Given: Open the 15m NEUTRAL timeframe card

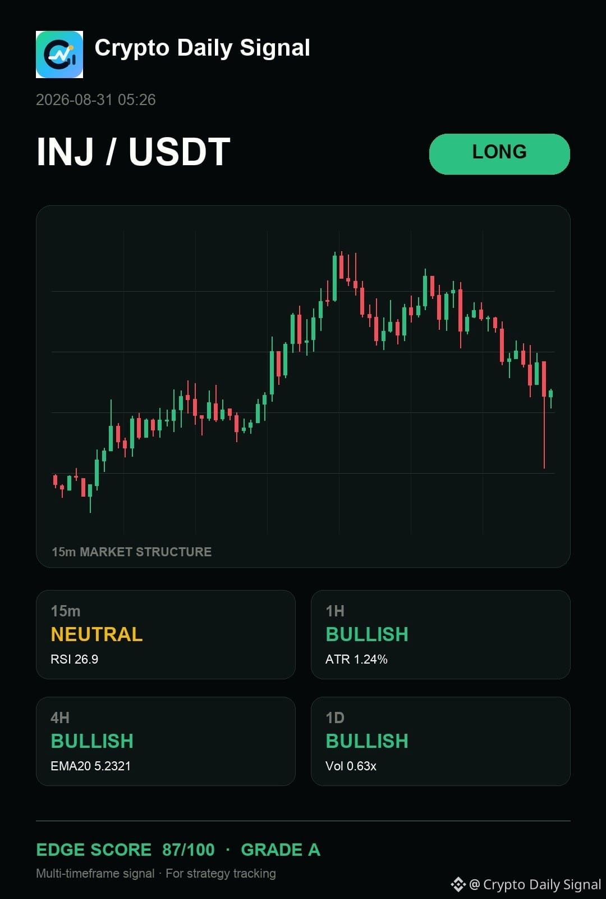Looking at the screenshot, I should pos(166,634).
